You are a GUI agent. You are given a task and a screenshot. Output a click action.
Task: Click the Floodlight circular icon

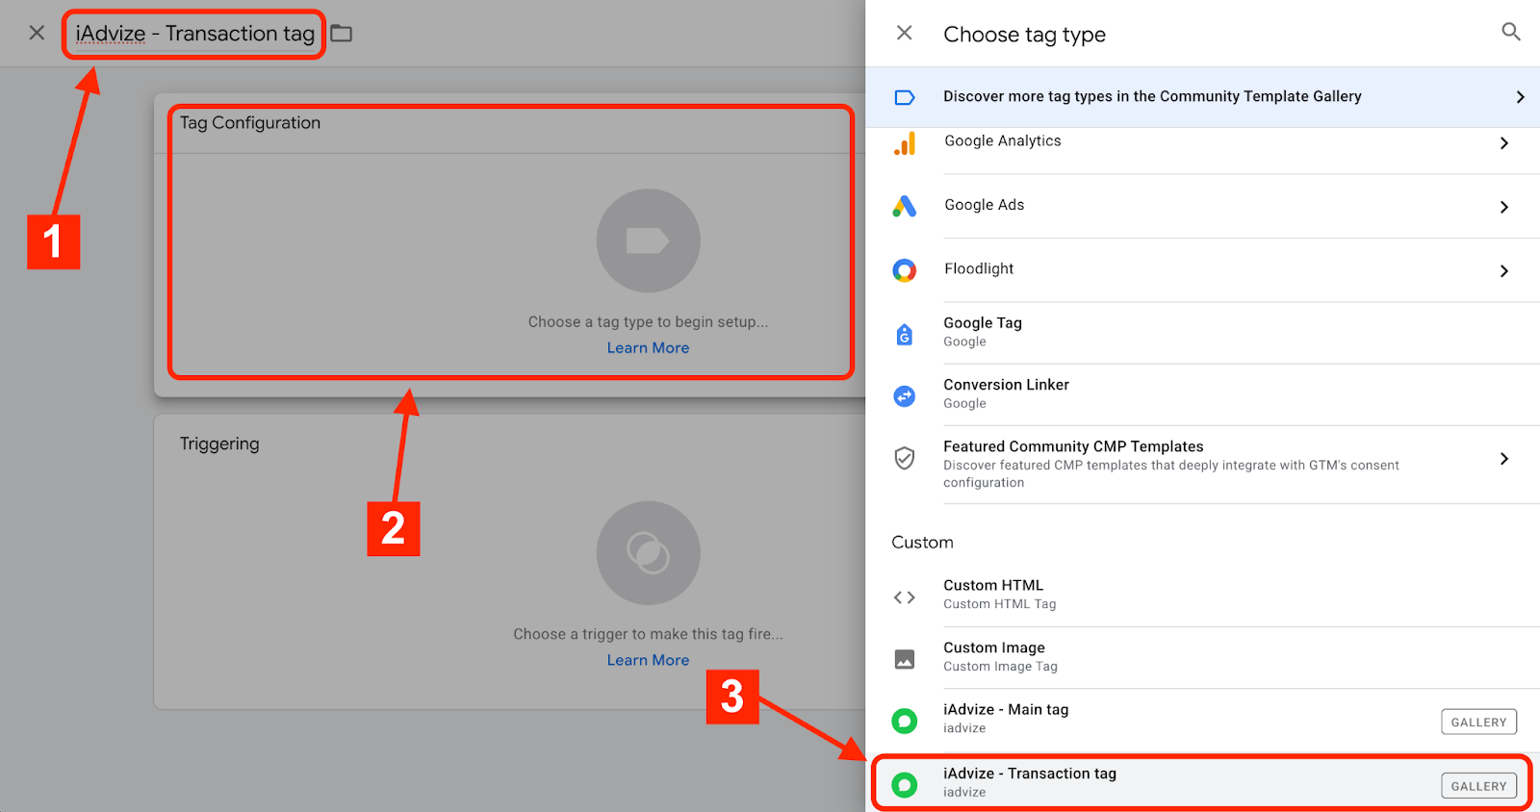pyautogui.click(x=905, y=270)
